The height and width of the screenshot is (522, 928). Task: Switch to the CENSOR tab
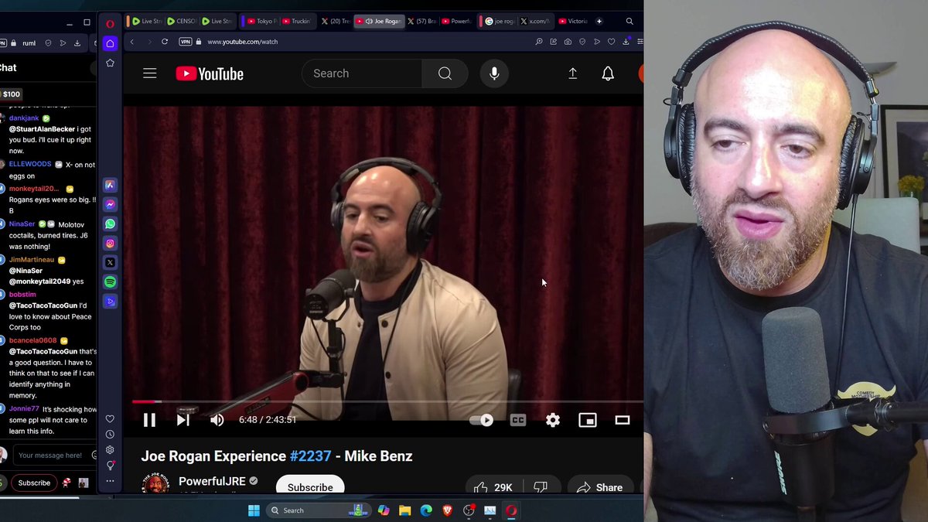point(181,22)
